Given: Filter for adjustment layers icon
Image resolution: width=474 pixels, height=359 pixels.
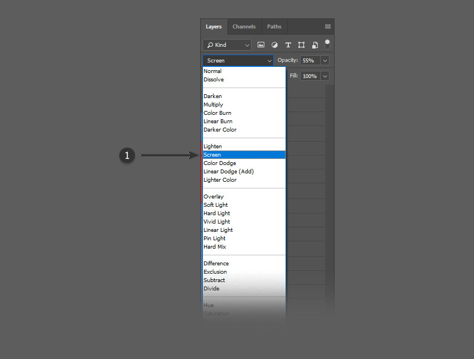Looking at the screenshot, I should pyautogui.click(x=274, y=45).
